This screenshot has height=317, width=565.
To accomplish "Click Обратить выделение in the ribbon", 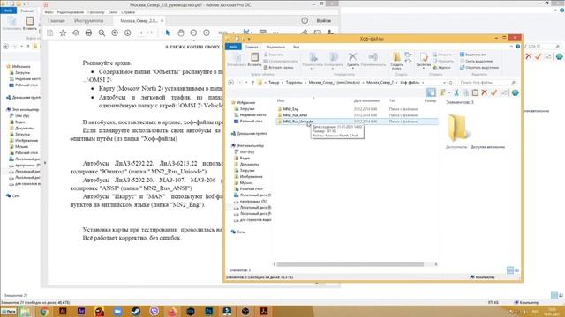I will pyautogui.click(x=479, y=68).
